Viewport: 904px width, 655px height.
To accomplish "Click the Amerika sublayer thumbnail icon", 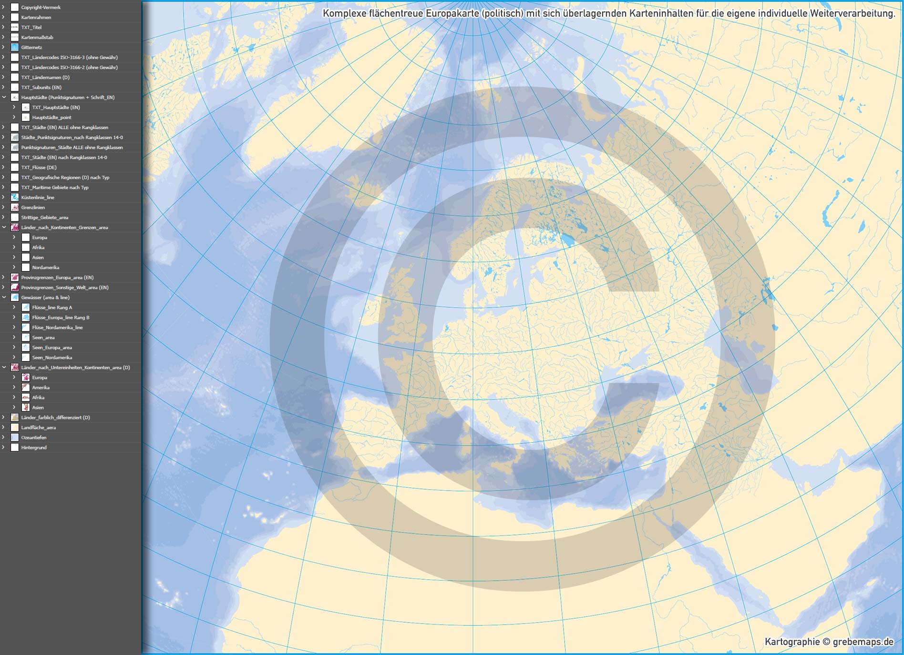I will click(x=26, y=387).
